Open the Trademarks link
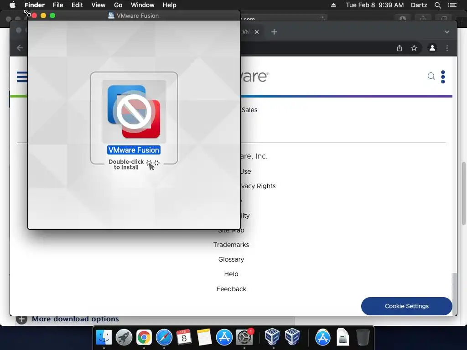The width and height of the screenshot is (467, 350). click(231, 245)
